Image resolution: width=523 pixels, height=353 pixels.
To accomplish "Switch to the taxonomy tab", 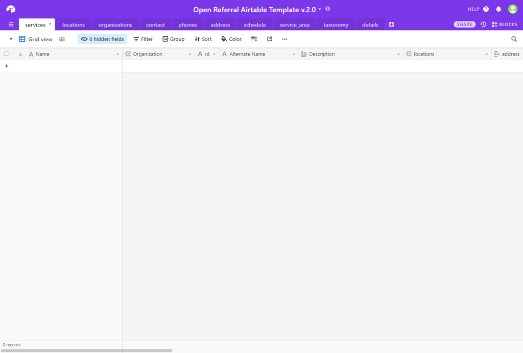I will (336, 24).
